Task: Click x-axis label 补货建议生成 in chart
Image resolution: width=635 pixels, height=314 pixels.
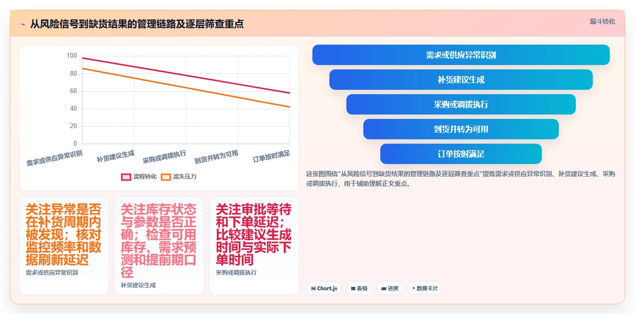Action: coord(115,156)
